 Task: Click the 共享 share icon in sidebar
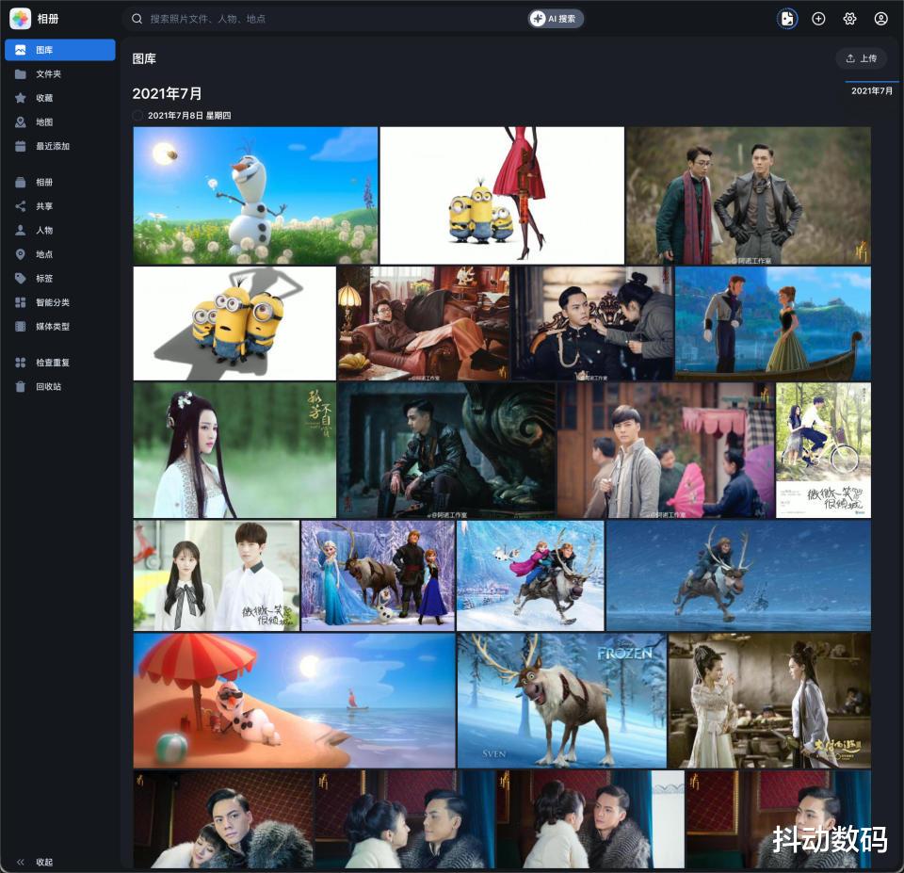(x=20, y=206)
